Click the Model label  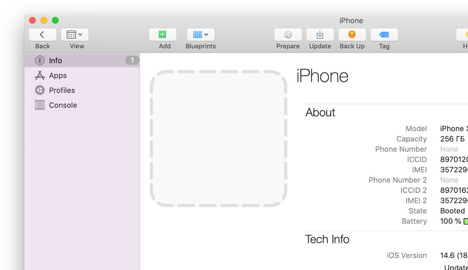[x=416, y=129]
